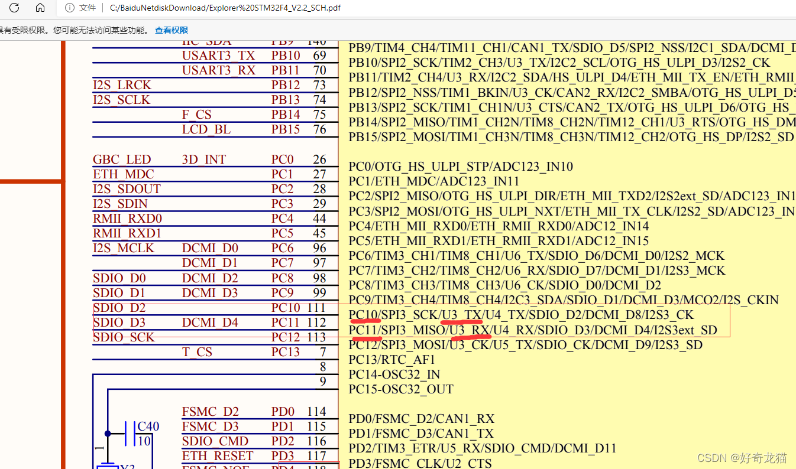Click the C40 capacitor label
Image resolution: width=796 pixels, height=469 pixels.
tap(148, 426)
